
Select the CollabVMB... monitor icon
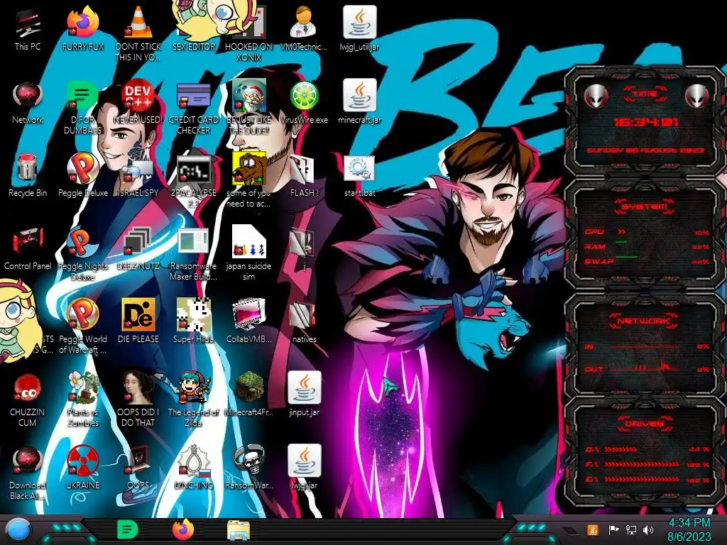tap(248, 321)
